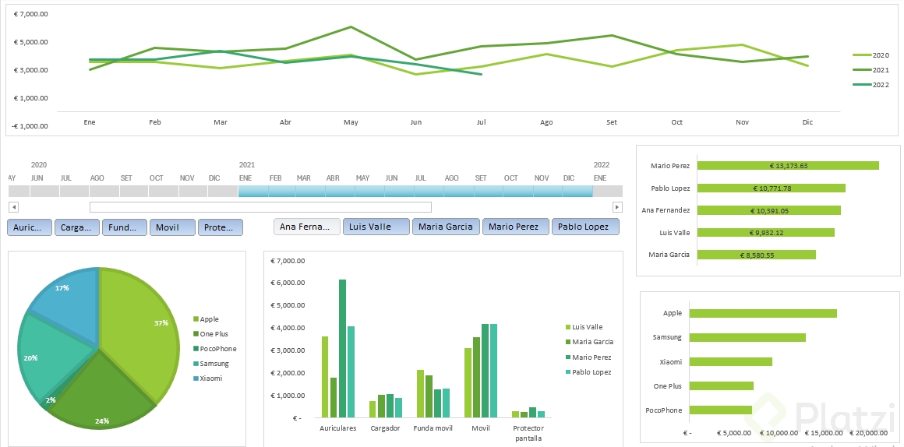Viewport: 904px width, 447px height.
Task: Click the Luis Valle legend entry in column chart
Action: [x=584, y=326]
